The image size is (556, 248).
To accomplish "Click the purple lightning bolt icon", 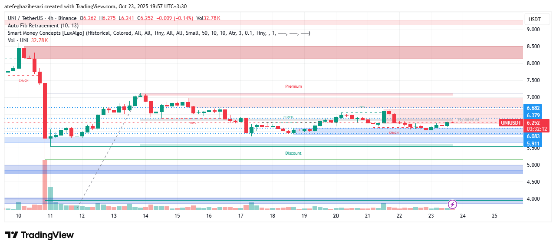I will [452, 204].
